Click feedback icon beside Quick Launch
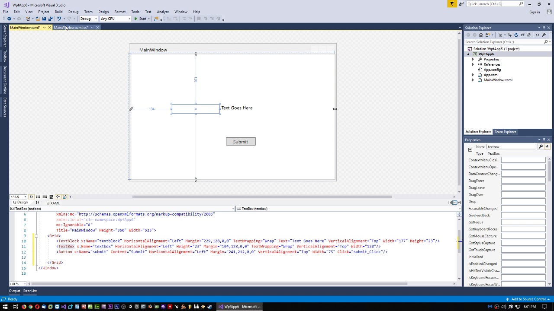 [461, 4]
